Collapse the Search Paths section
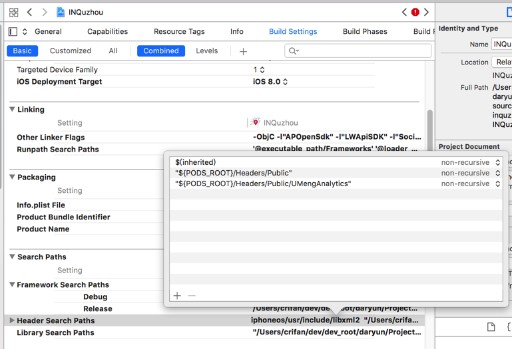The image size is (512, 349). pos(12,257)
